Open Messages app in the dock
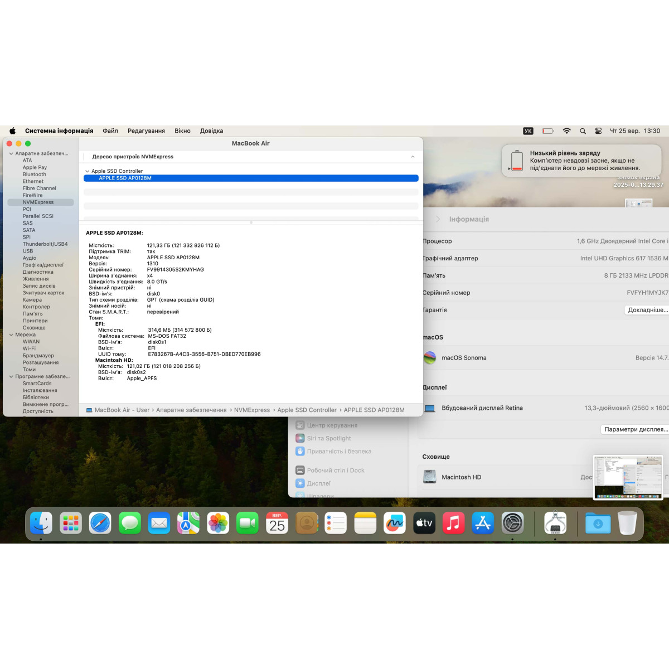 pyautogui.click(x=130, y=523)
